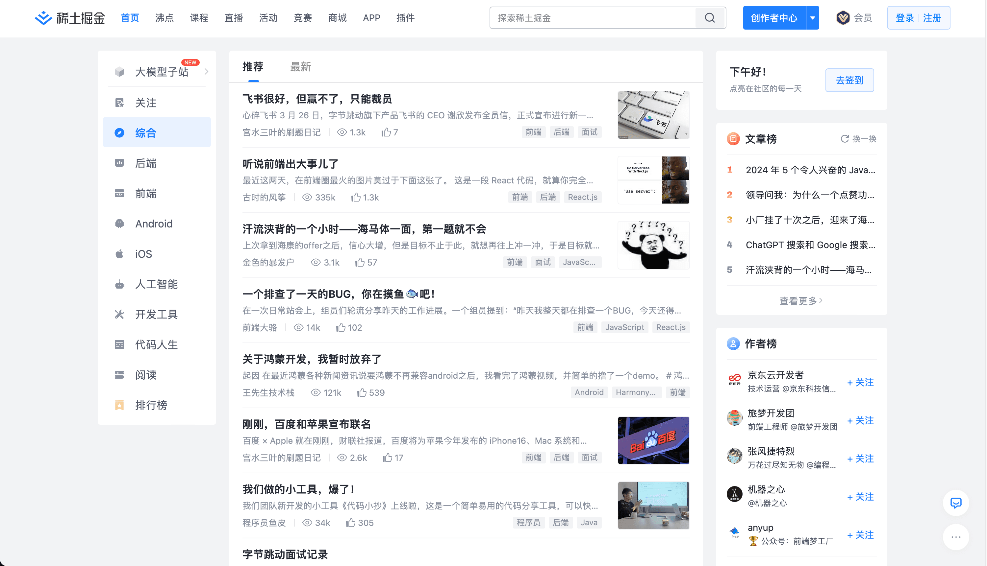Open the Baidu 百度 sign thumbnail

point(654,440)
